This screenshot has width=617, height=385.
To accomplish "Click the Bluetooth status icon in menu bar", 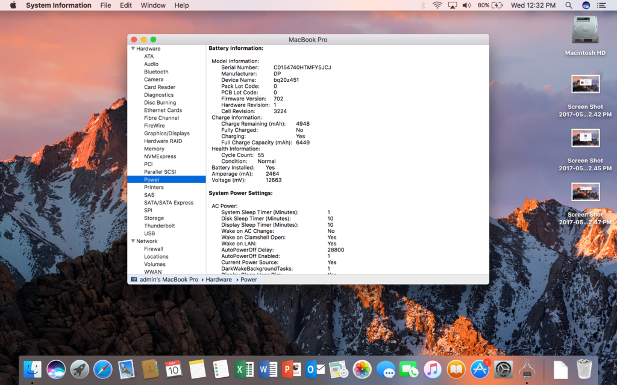I will [423, 5].
